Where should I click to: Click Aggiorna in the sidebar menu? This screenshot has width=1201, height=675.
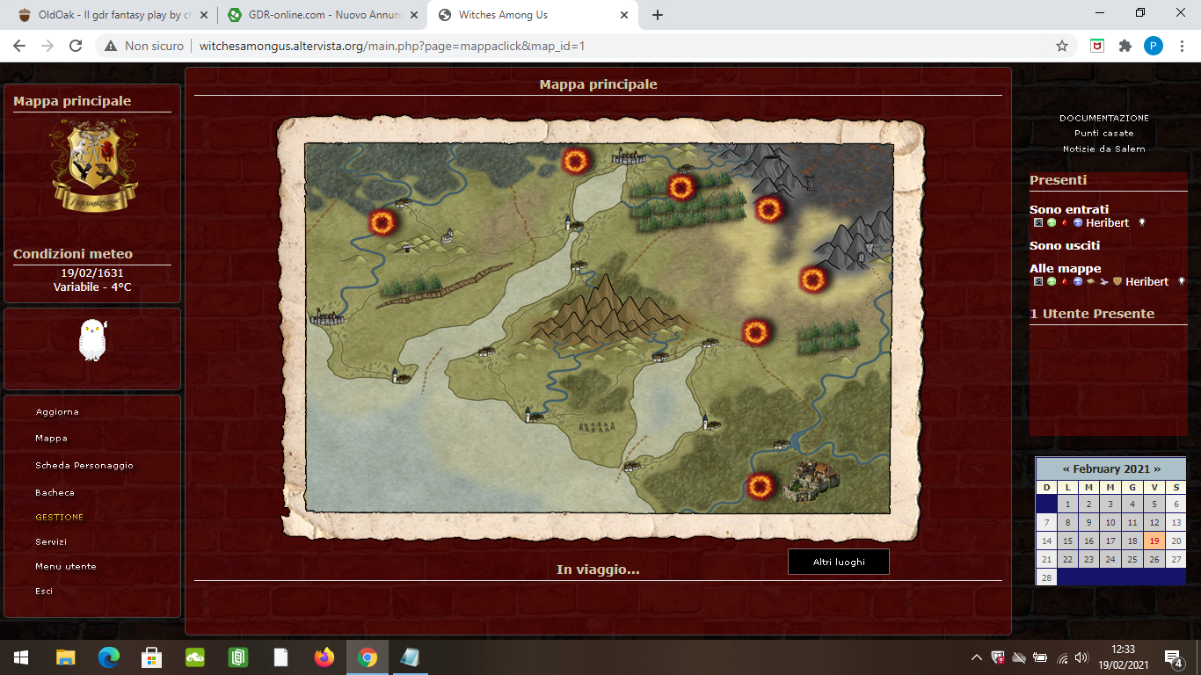[x=57, y=412]
